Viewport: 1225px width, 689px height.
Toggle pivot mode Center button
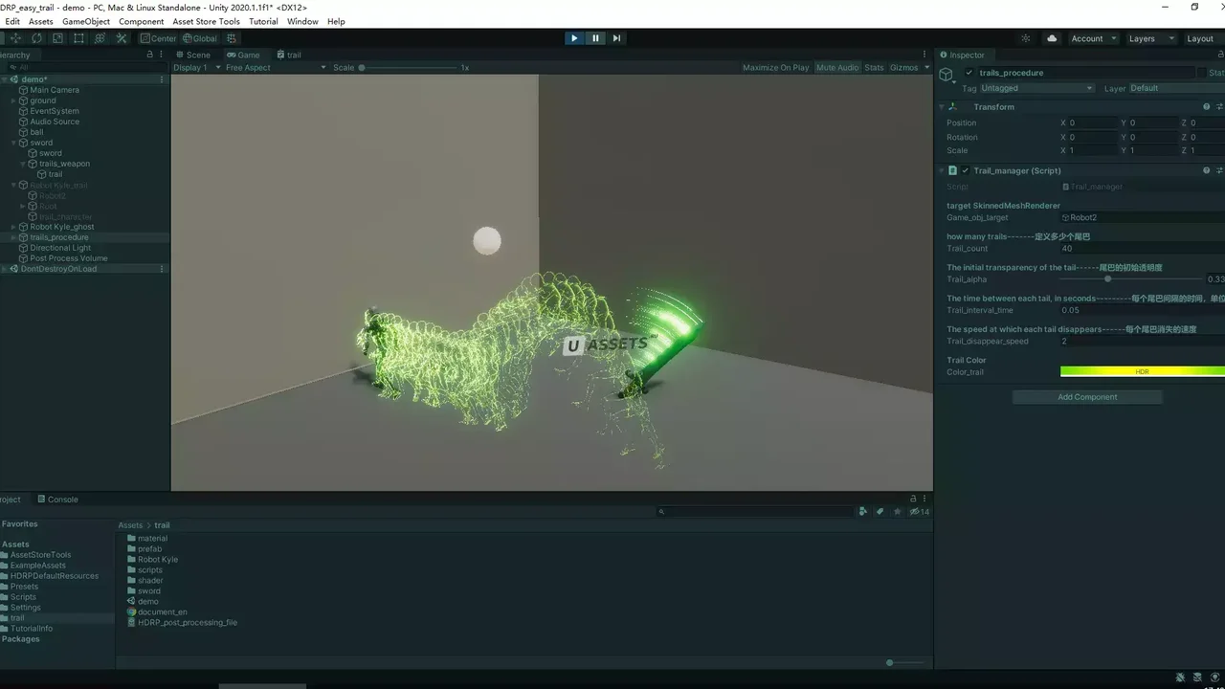point(158,38)
